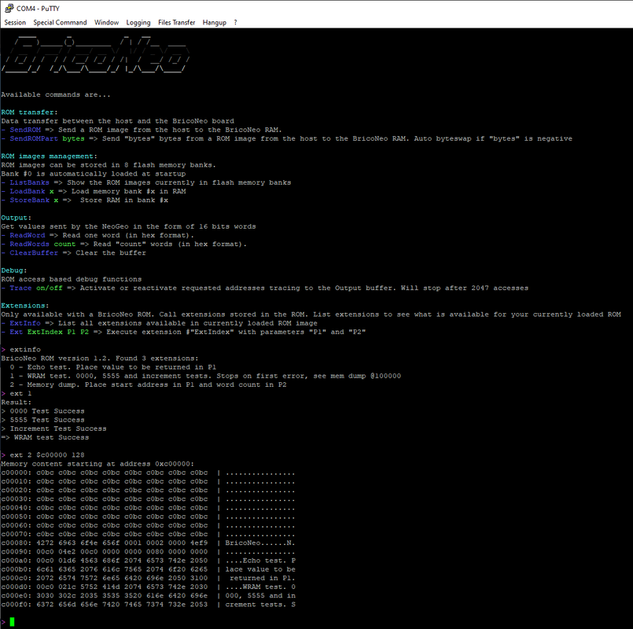Image resolution: width=633 pixels, height=629 pixels.
Task: Click the Trace on/off command text
Action: tap(36, 288)
